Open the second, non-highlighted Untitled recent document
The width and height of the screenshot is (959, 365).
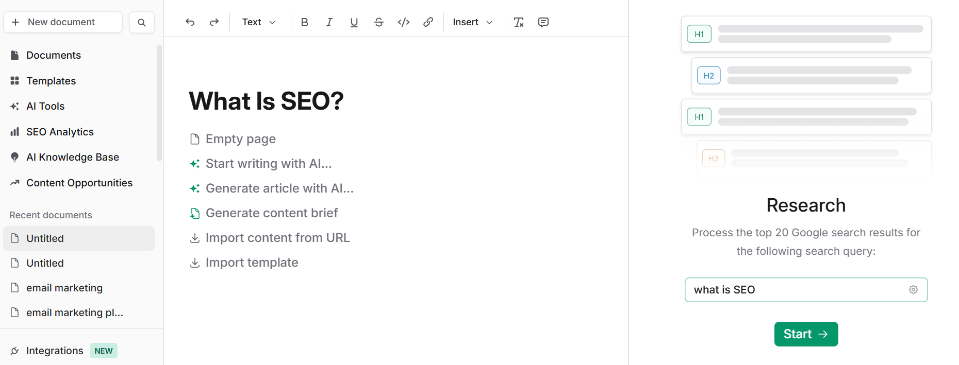(79, 263)
